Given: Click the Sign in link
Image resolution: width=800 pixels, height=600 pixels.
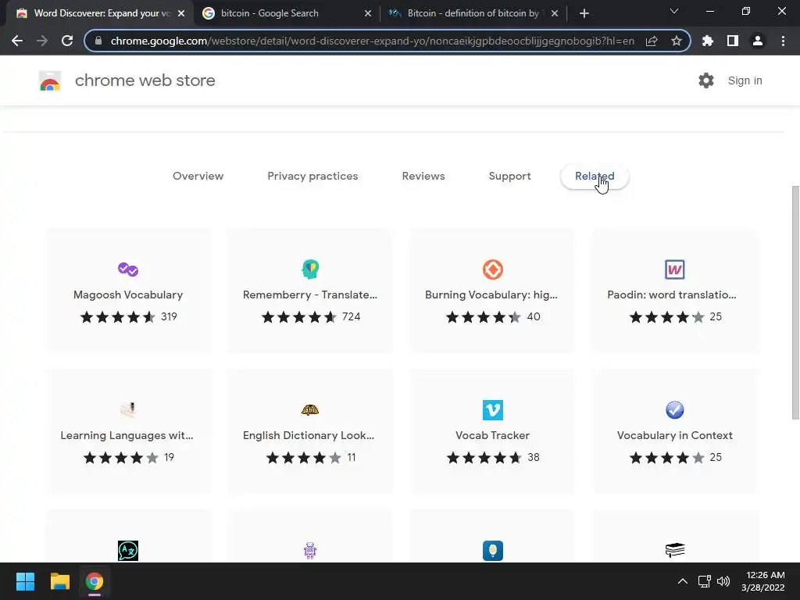Looking at the screenshot, I should 745,80.
